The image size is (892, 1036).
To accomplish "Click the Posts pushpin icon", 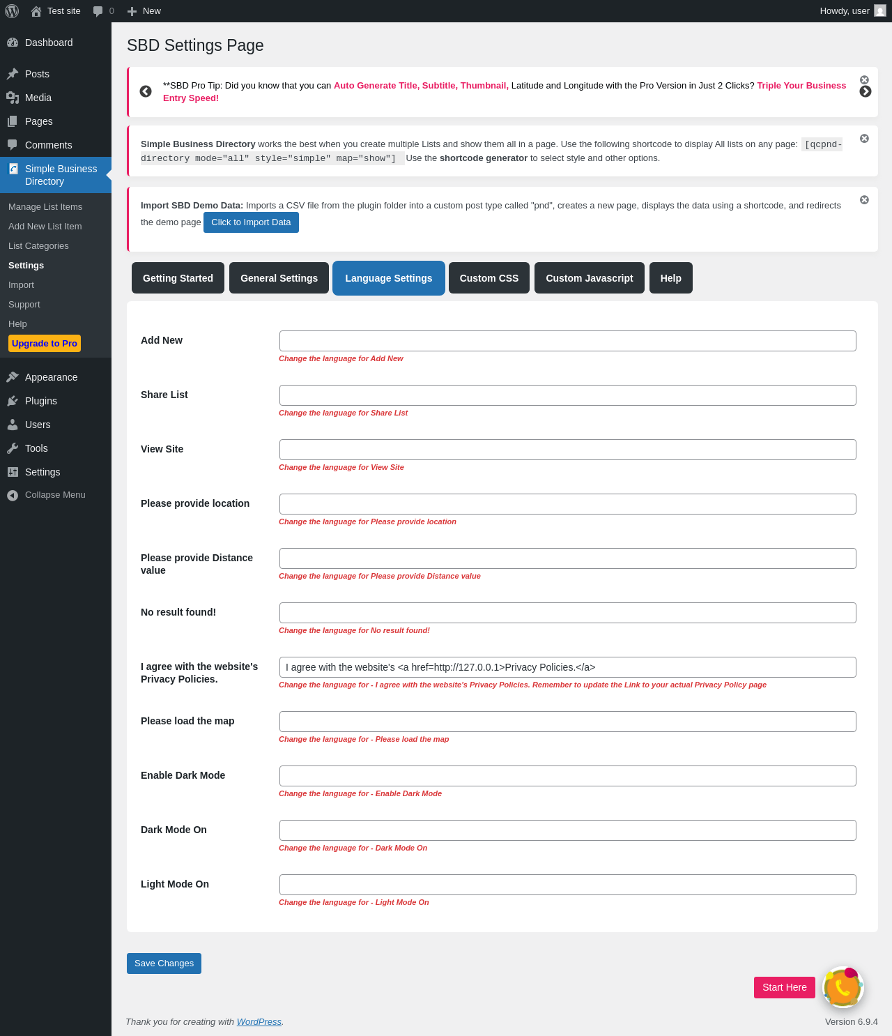I will click(13, 74).
